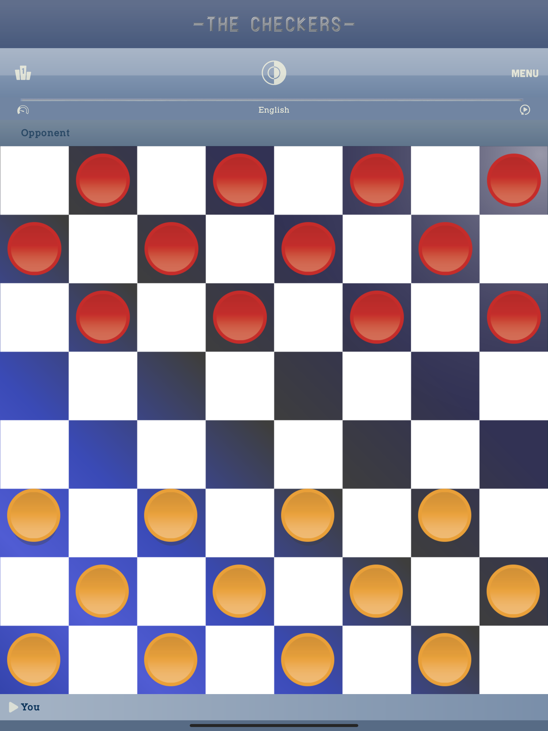The width and height of the screenshot is (548, 731).
Task: Select orange piece in bottom row, seventh column
Action: (444, 660)
